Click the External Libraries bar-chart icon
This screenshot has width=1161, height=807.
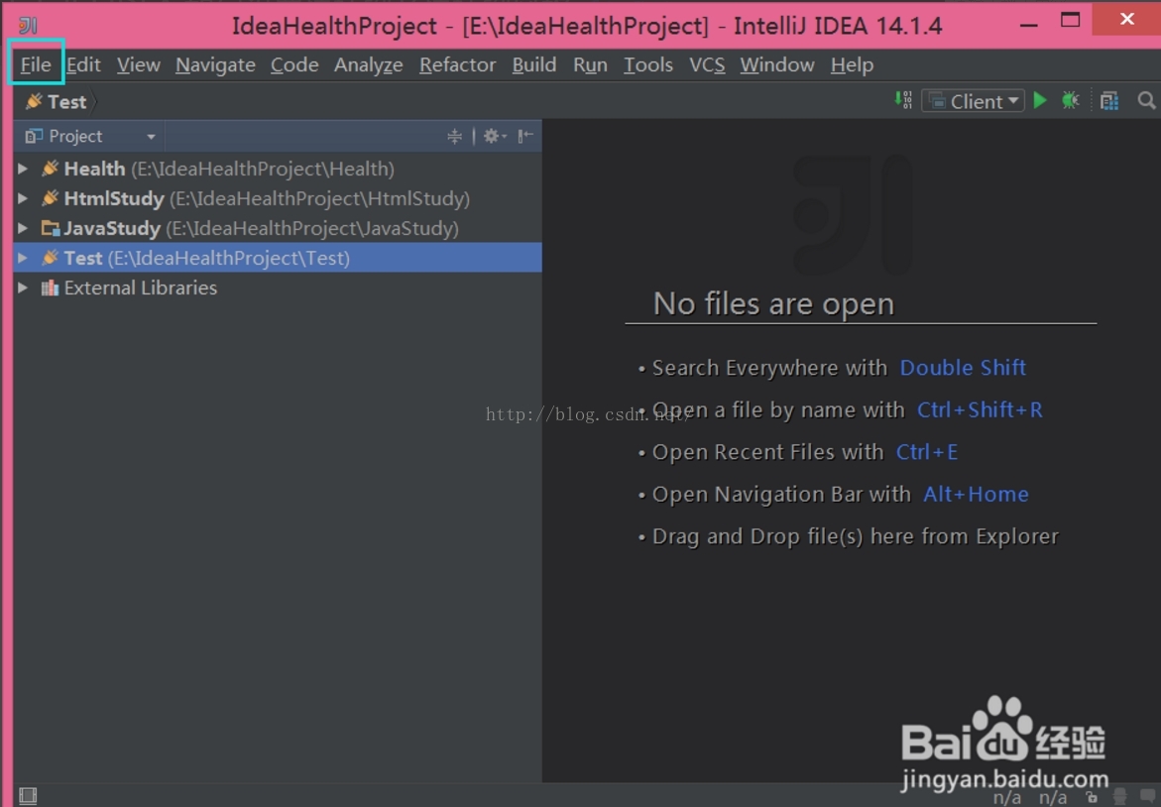(50, 288)
